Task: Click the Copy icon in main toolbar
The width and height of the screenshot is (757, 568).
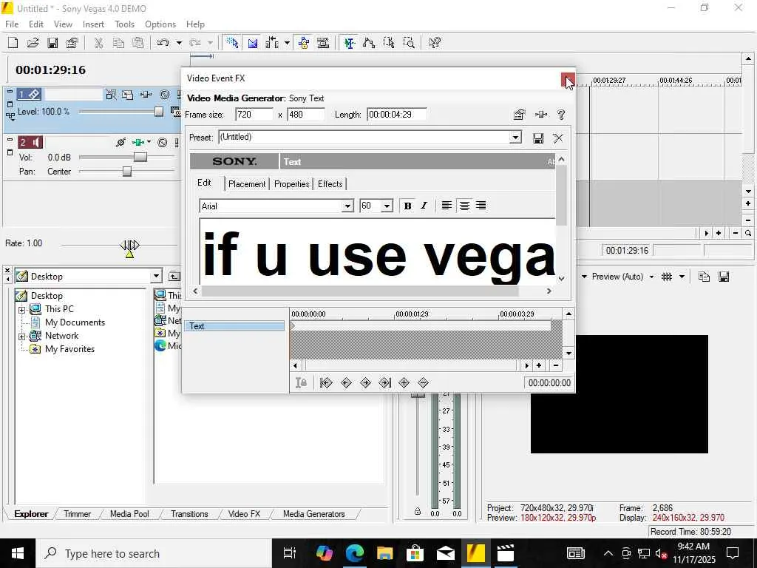Action: coord(118,43)
